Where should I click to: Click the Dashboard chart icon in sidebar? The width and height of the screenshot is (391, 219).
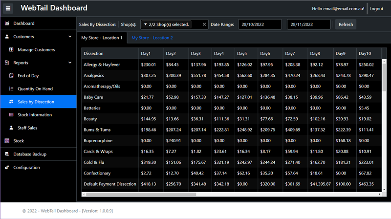click(x=7, y=23)
